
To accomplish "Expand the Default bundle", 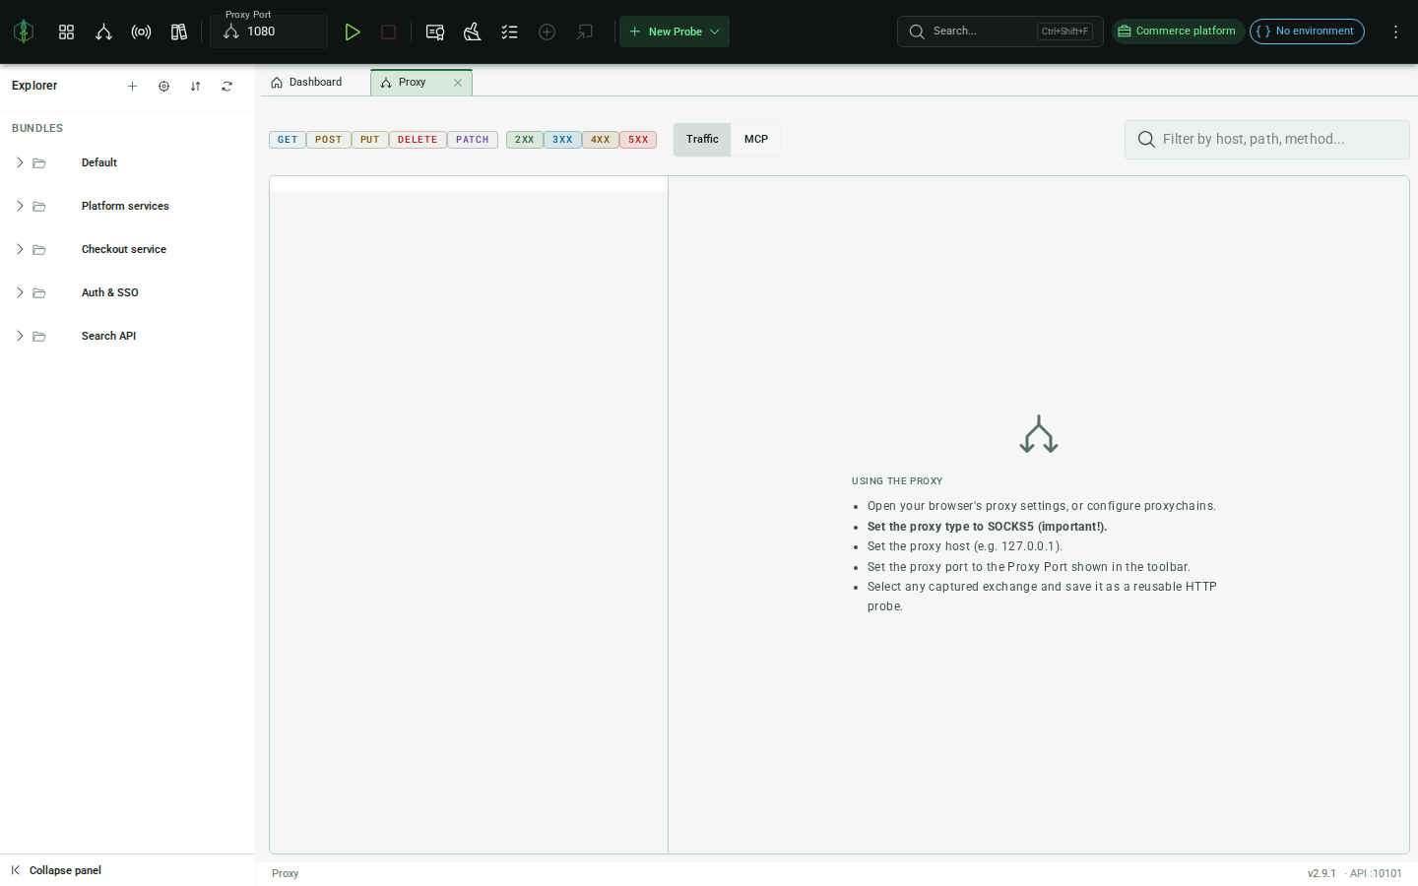I will click(20, 162).
